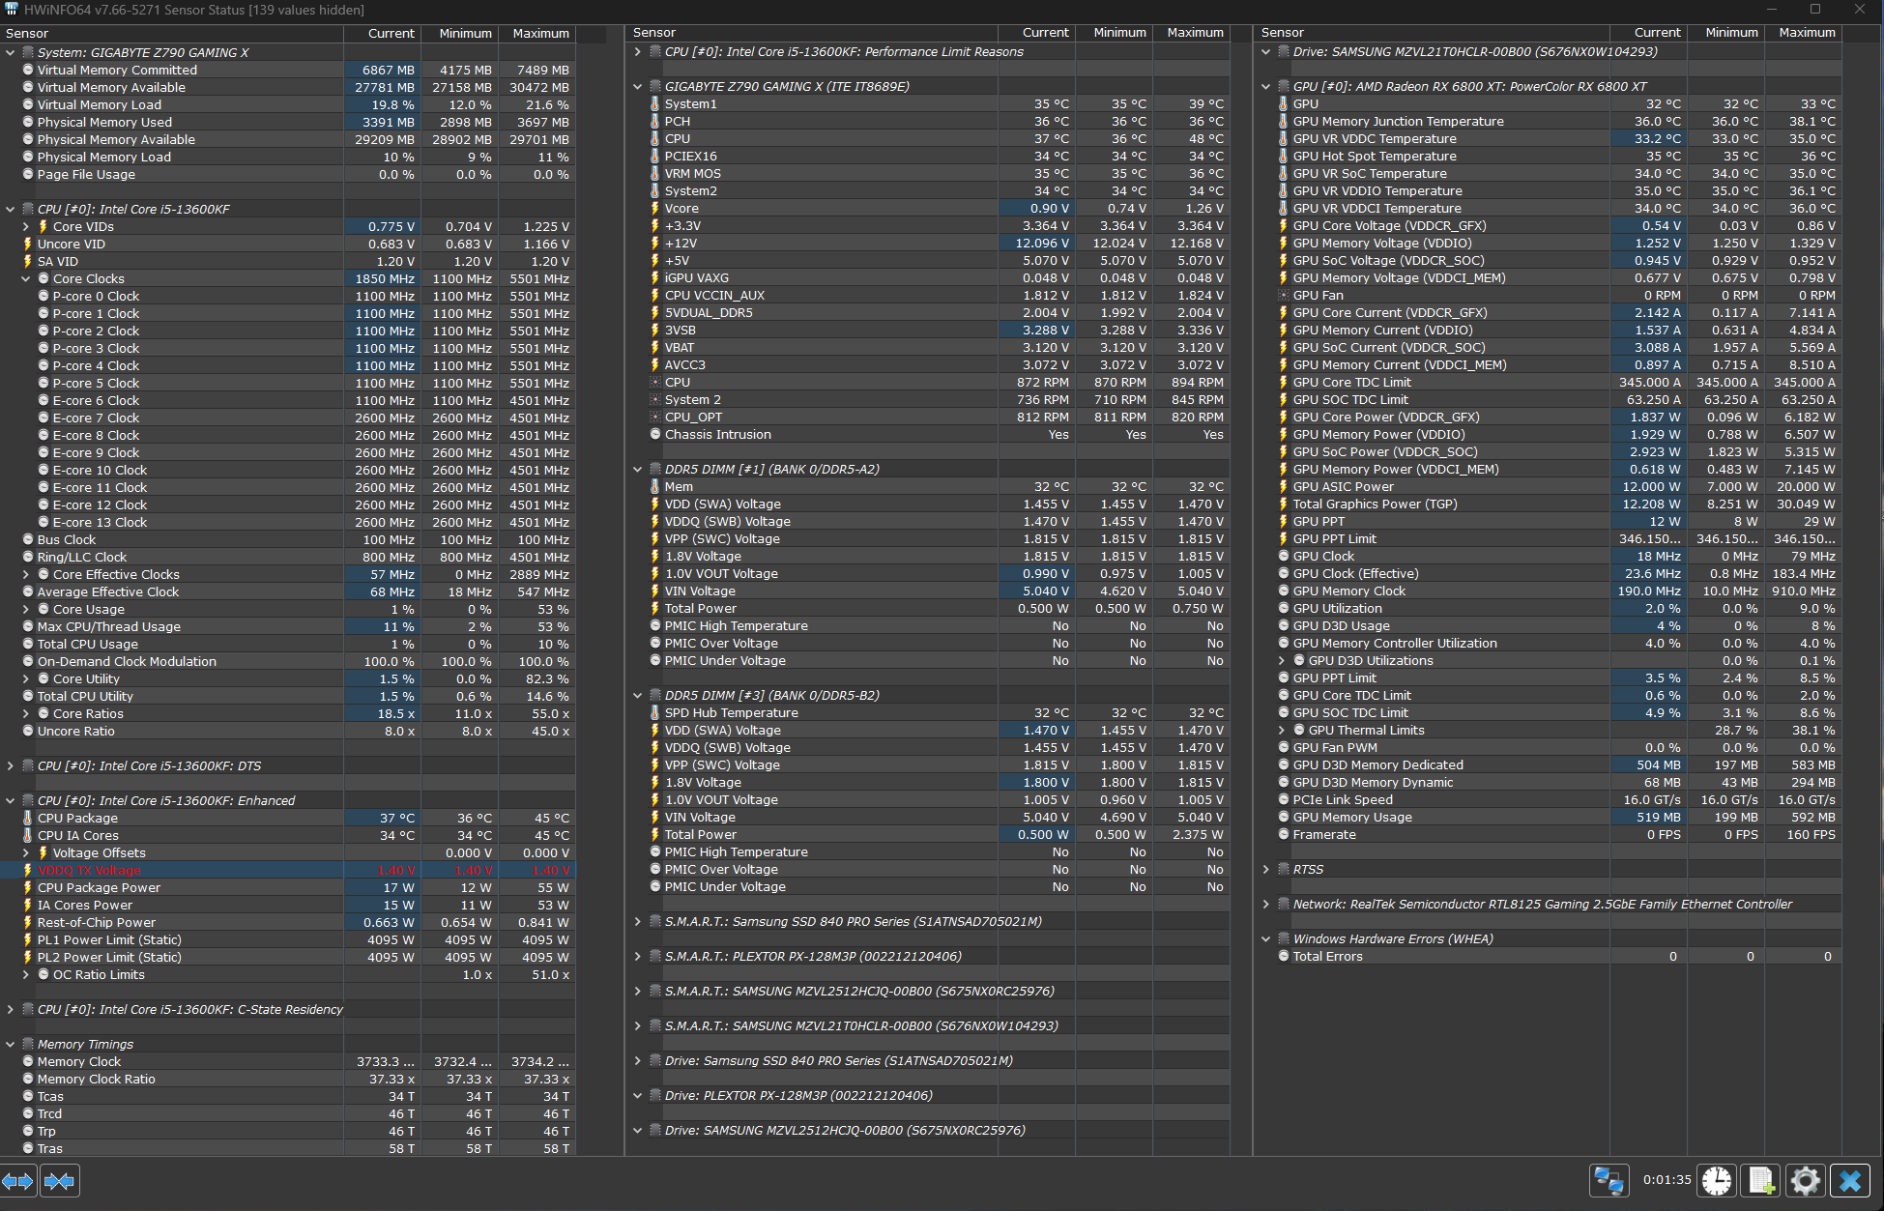Select the Vcore voltage sensor row
This screenshot has height=1211, width=1884.
point(681,209)
